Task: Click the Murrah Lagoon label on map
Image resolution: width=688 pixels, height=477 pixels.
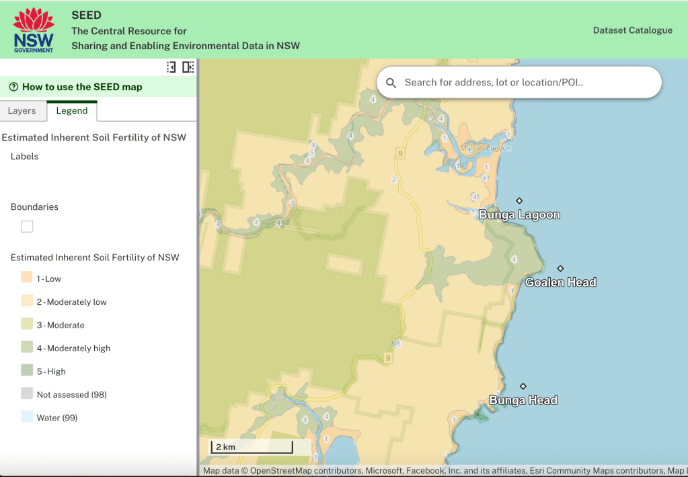Action: [486, 148]
